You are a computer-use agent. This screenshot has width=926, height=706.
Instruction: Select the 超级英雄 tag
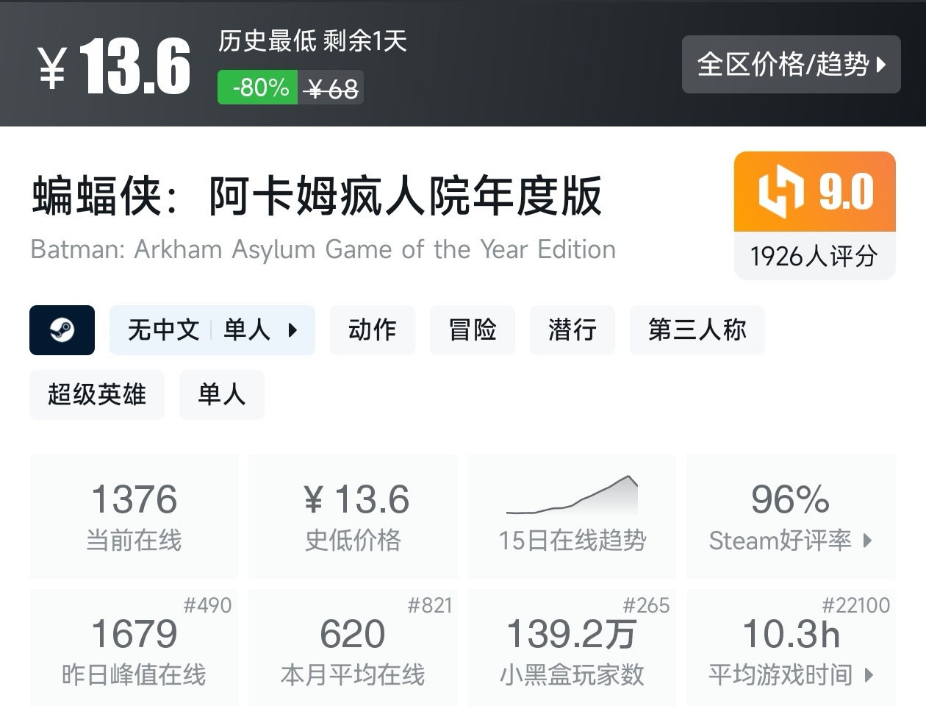tap(96, 395)
